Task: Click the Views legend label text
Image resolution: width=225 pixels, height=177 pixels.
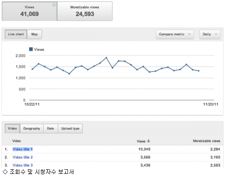Action: pyautogui.click(x=39, y=50)
